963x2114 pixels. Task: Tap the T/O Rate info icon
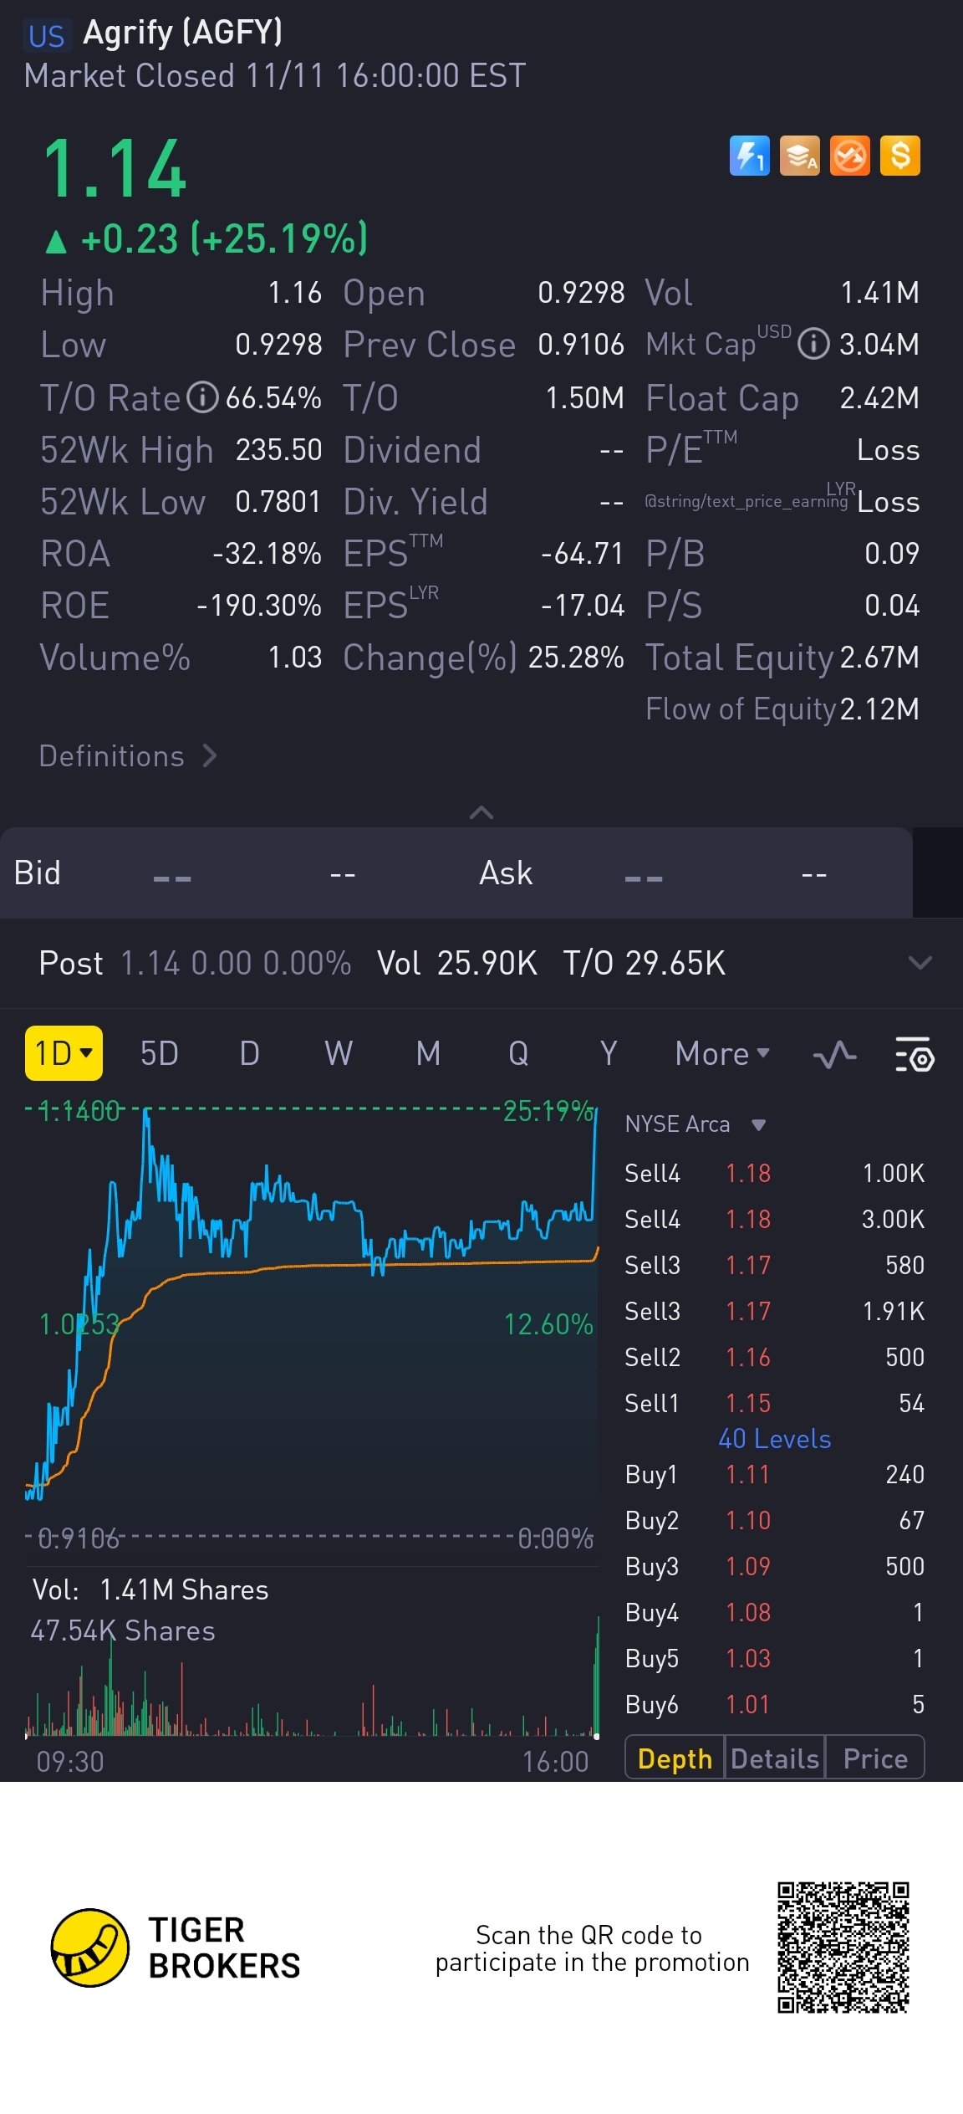(202, 397)
